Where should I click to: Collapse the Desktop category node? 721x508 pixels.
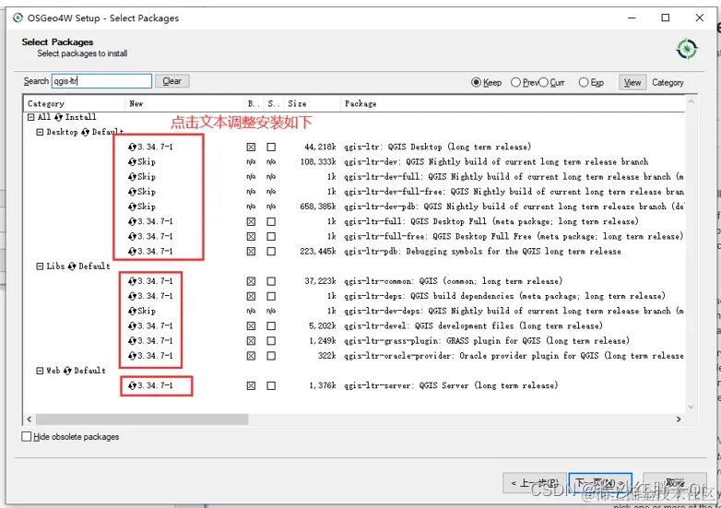coord(40,133)
